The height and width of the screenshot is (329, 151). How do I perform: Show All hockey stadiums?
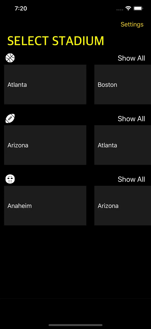131,179
